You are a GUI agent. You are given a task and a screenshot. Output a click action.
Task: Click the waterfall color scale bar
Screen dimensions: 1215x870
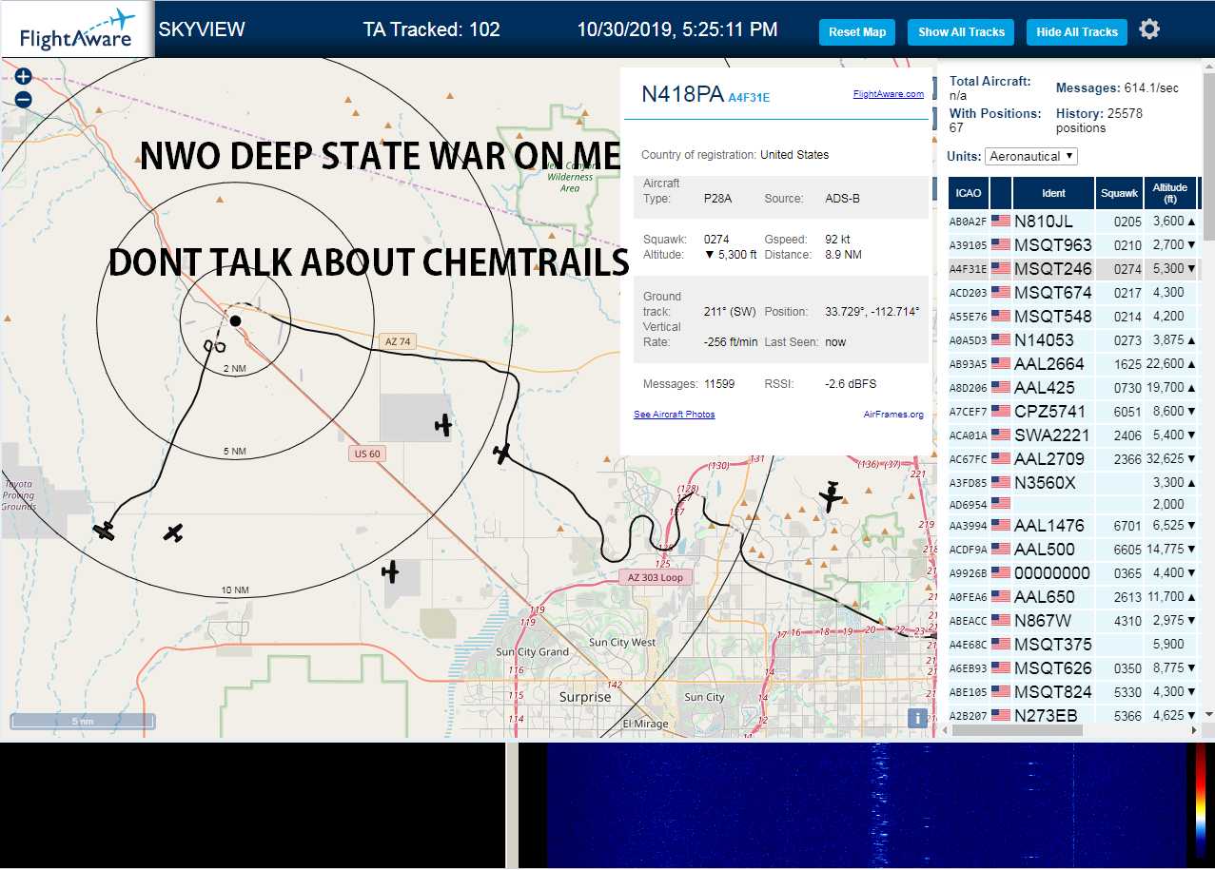click(1203, 804)
